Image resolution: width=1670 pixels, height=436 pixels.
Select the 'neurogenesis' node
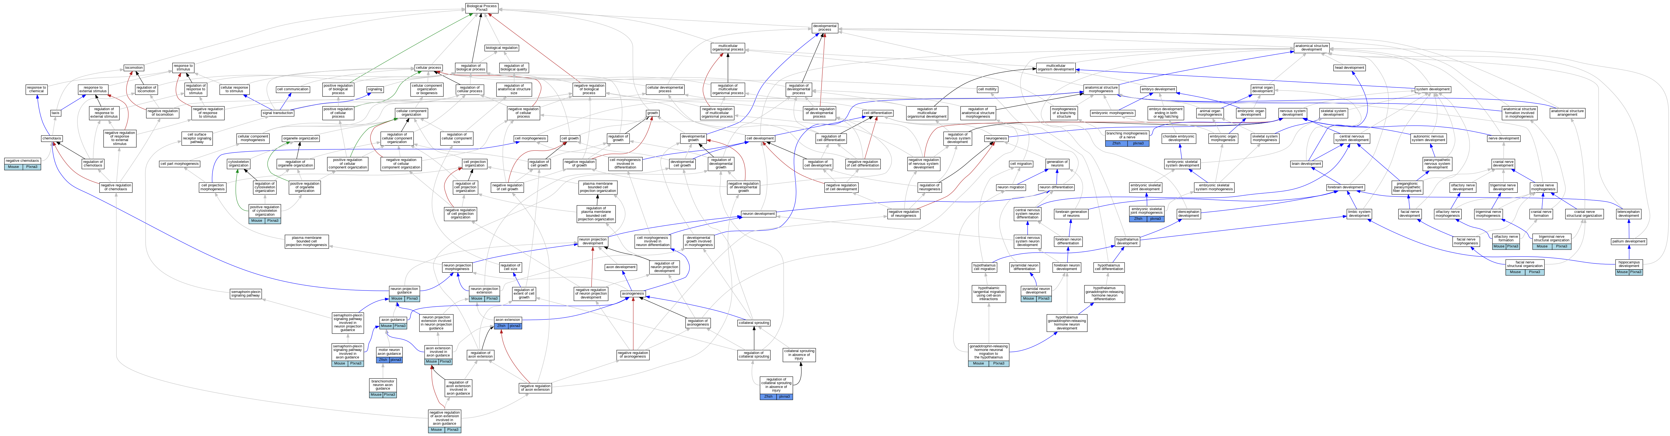click(x=996, y=139)
